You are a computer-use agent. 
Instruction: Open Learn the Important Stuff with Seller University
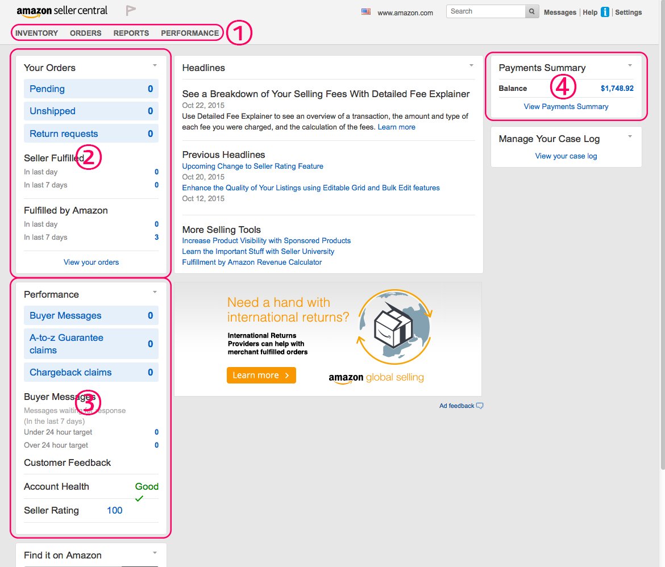pyautogui.click(x=258, y=252)
